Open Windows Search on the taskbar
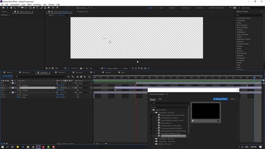 tap(7, 147)
